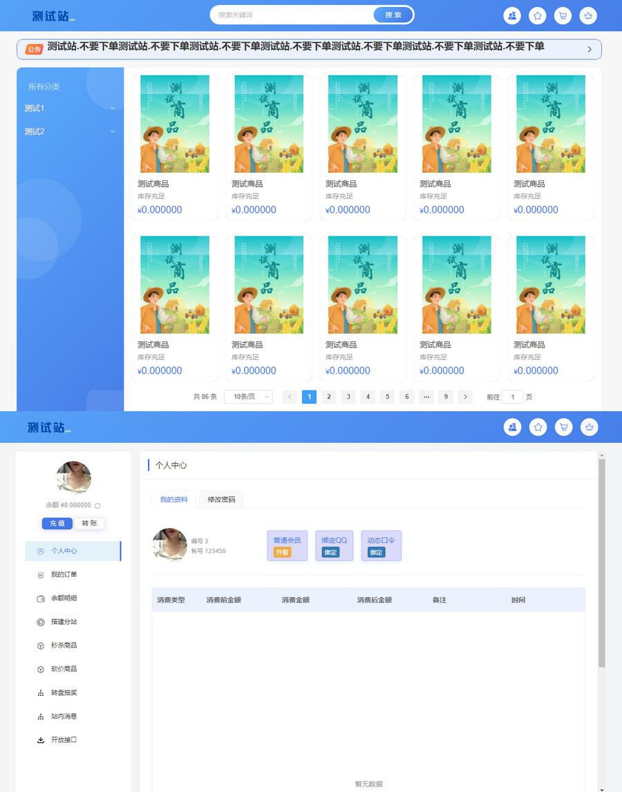The image size is (622, 792).
Task: Select the 我的资料 tab
Action: pos(173,498)
